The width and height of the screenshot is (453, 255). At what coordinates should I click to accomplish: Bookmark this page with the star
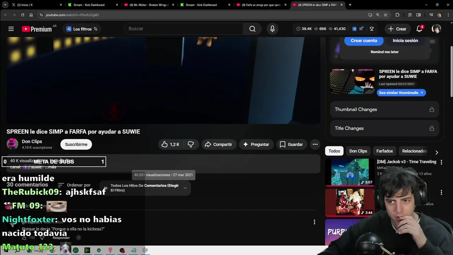click(385, 15)
